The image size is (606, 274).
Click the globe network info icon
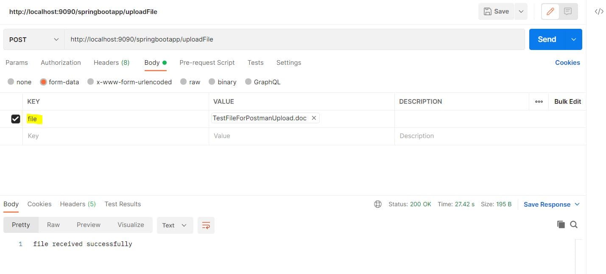pos(377,204)
